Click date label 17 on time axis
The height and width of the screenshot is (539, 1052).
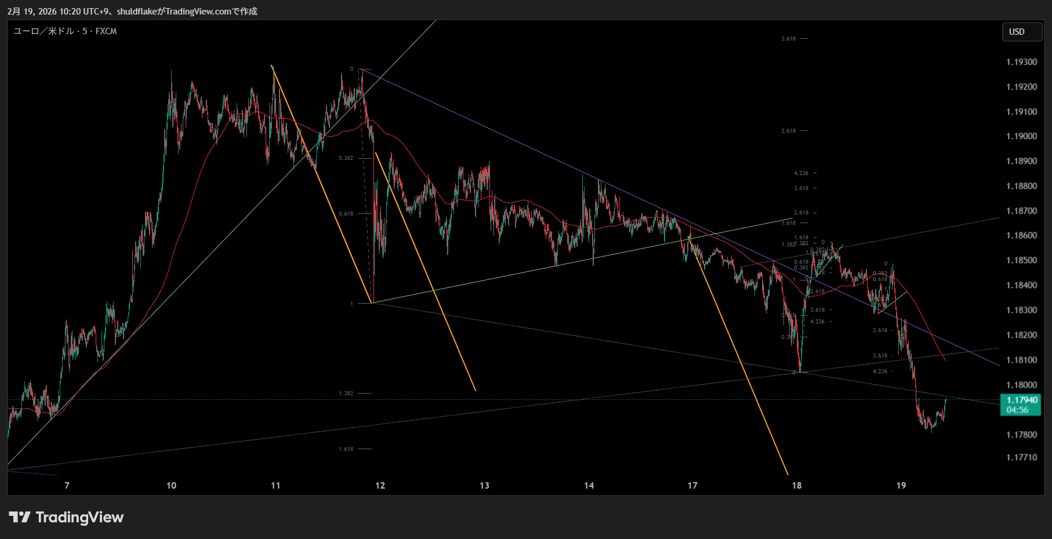tap(692, 486)
